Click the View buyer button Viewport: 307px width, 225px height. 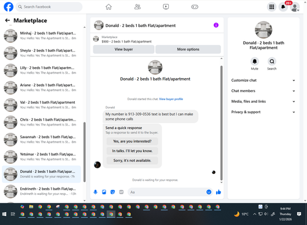(x=123, y=49)
